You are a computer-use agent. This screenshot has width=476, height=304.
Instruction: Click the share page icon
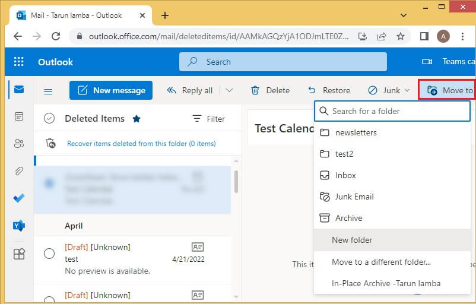[x=382, y=36]
